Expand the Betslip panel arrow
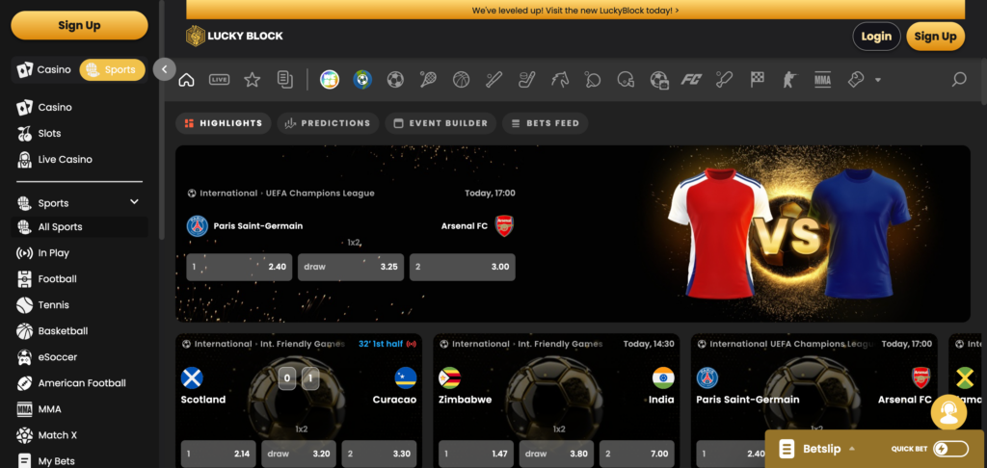 (852, 449)
